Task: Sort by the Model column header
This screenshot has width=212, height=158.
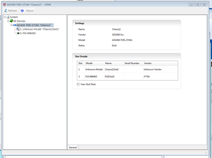Action: 94,63
